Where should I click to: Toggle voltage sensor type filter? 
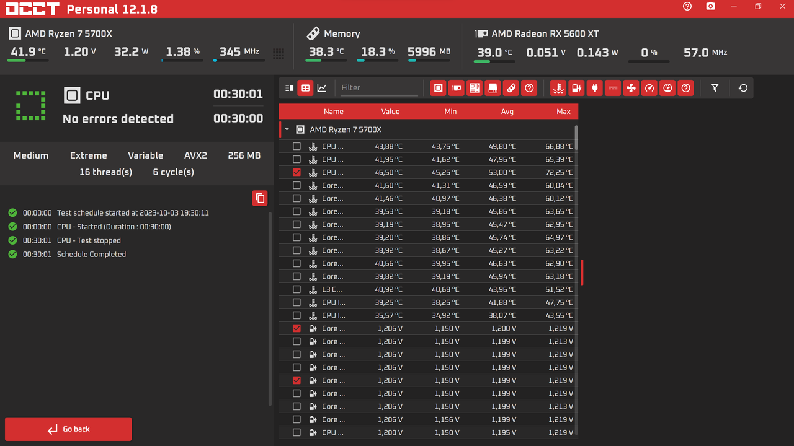tap(577, 88)
